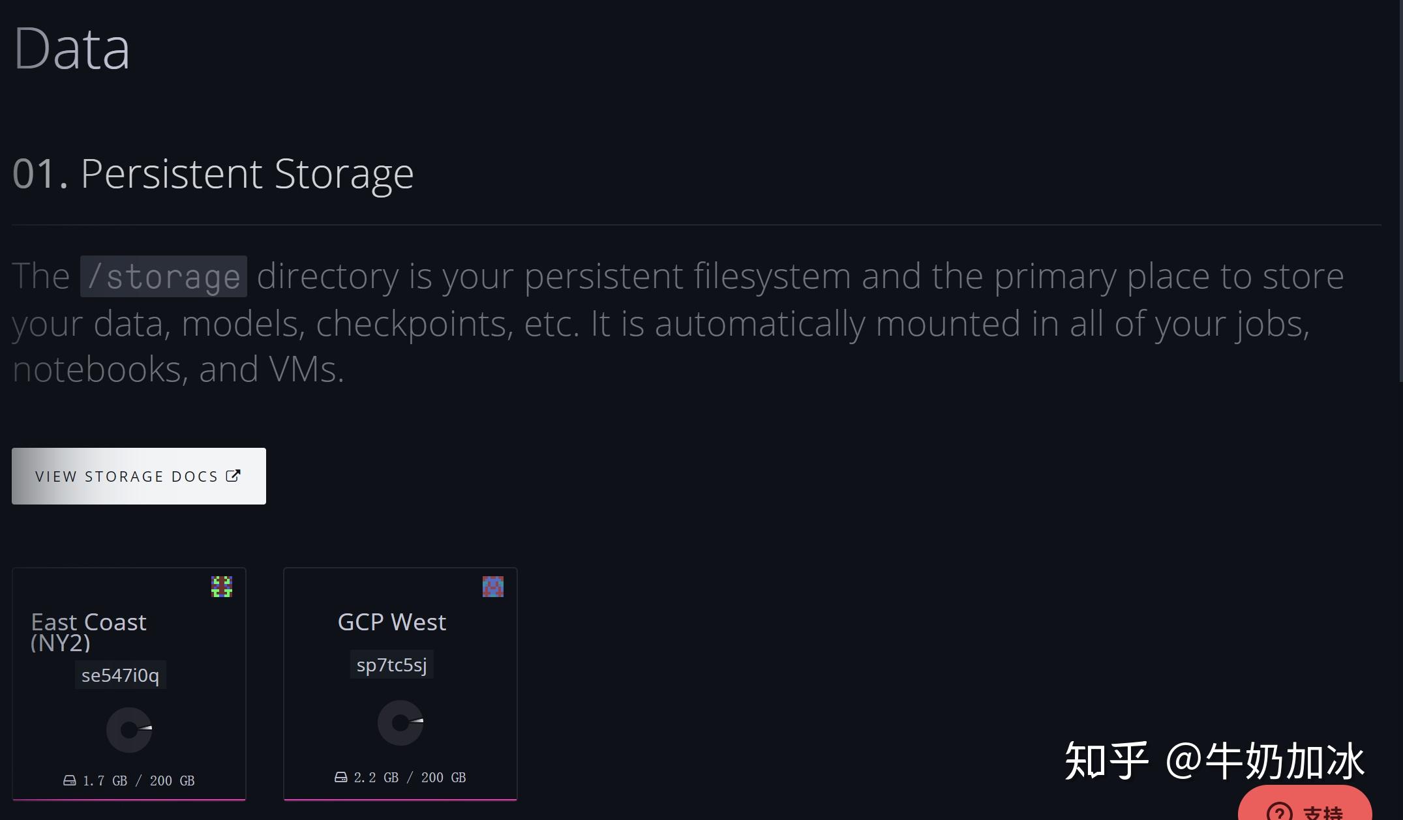
Task: Click the GCP West storage usage donut
Action: point(400,722)
